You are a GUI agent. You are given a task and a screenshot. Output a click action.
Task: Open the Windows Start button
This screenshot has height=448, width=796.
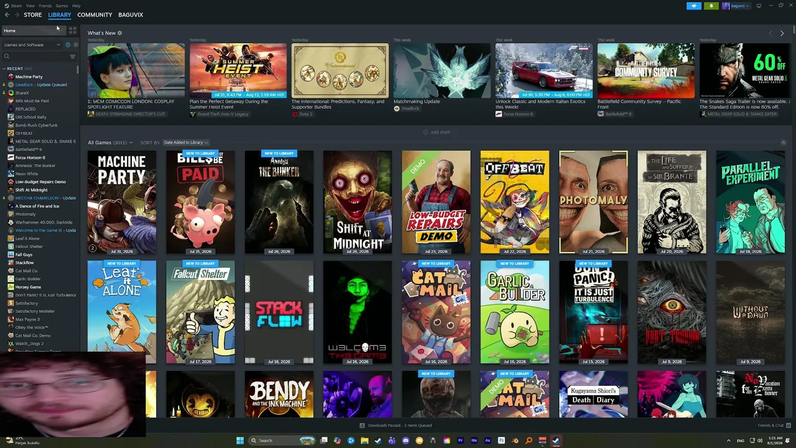click(240, 441)
